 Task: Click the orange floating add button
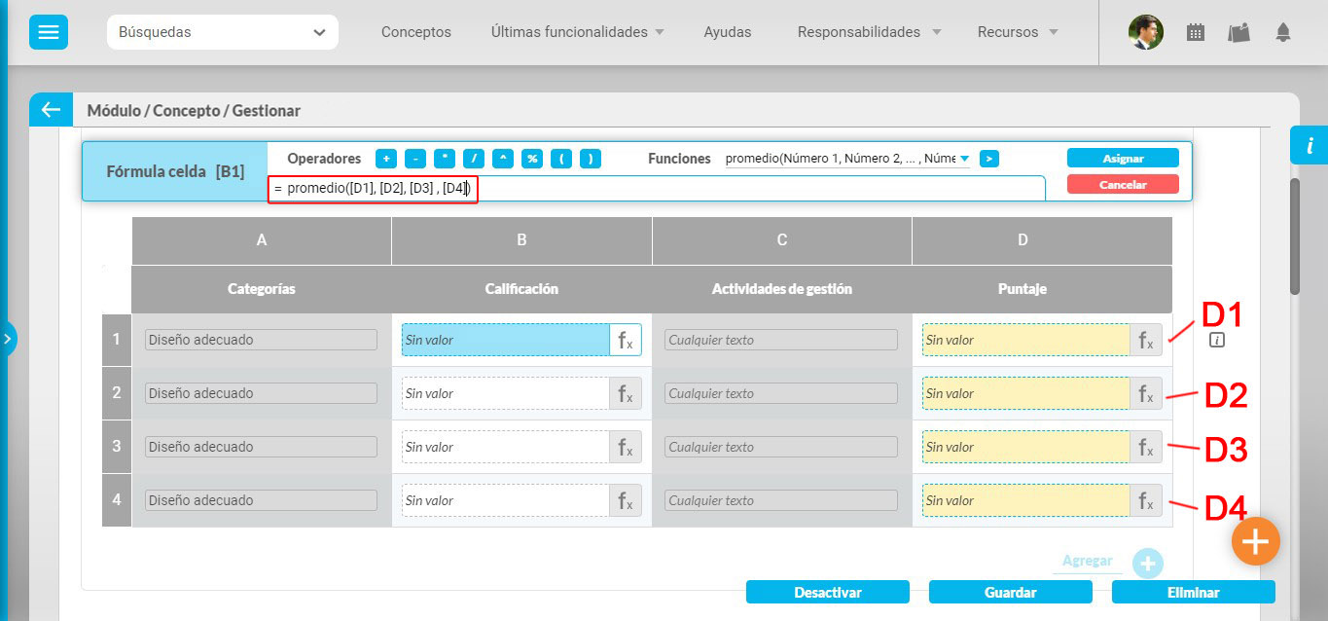click(x=1255, y=541)
